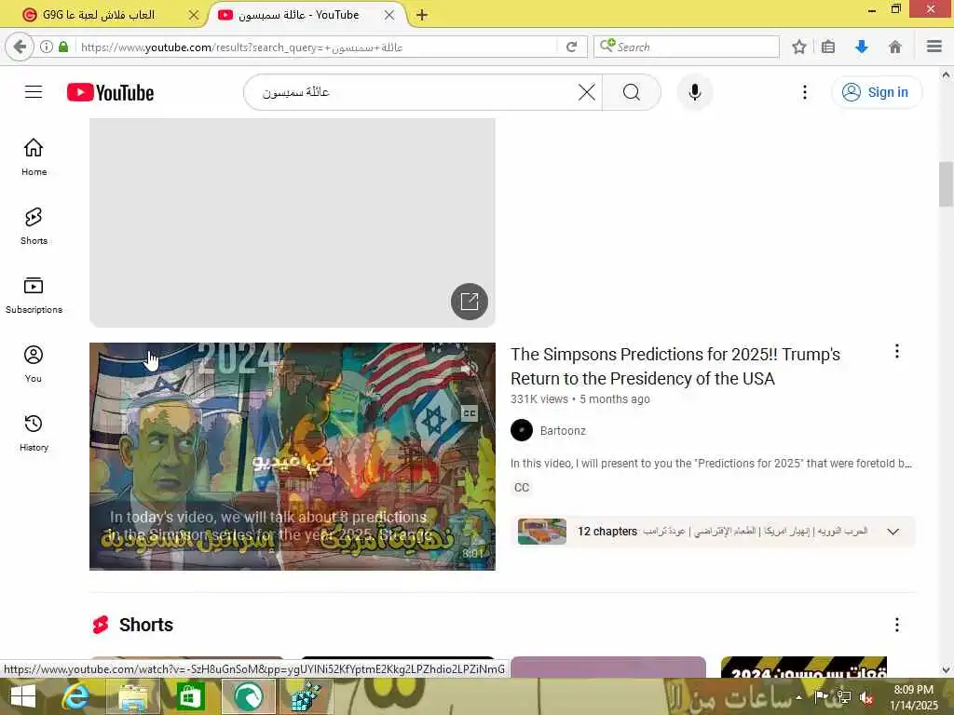Viewport: 954px width, 715px height.
Task: Clear the YouTube search query
Action: tap(587, 92)
